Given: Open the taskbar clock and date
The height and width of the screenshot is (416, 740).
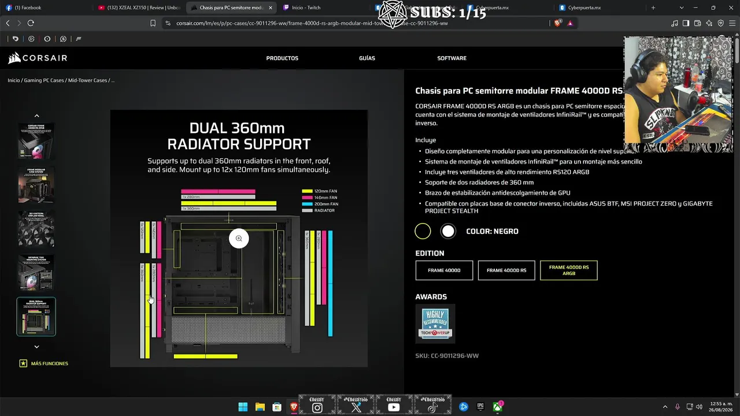Looking at the screenshot, I should (721, 407).
